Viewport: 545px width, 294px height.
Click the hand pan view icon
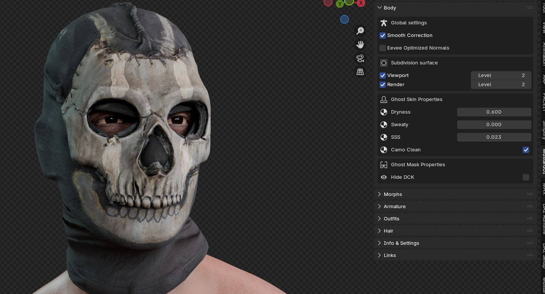(x=360, y=45)
